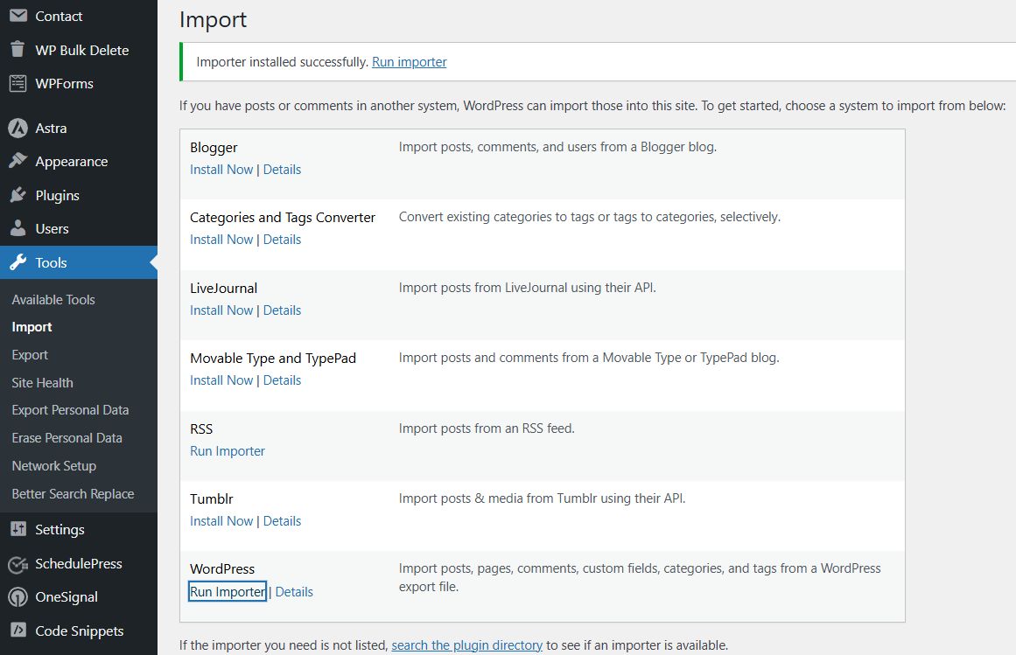The height and width of the screenshot is (655, 1016).
Task: Open Users via the people icon
Action: [18, 228]
